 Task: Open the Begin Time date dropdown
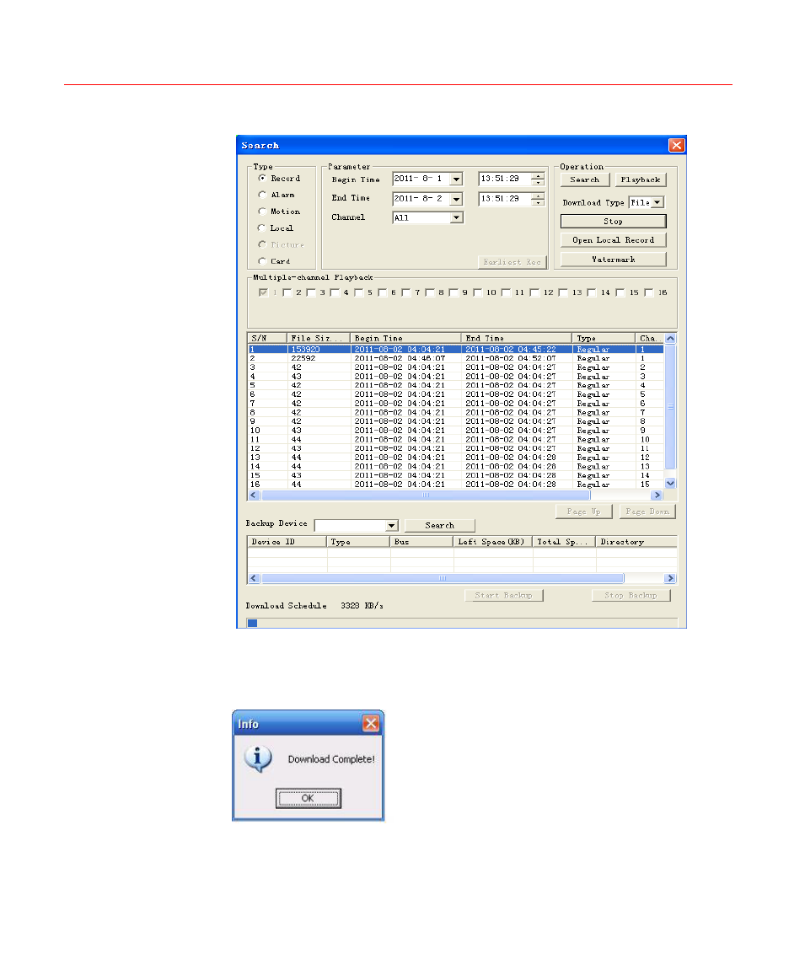click(x=457, y=179)
